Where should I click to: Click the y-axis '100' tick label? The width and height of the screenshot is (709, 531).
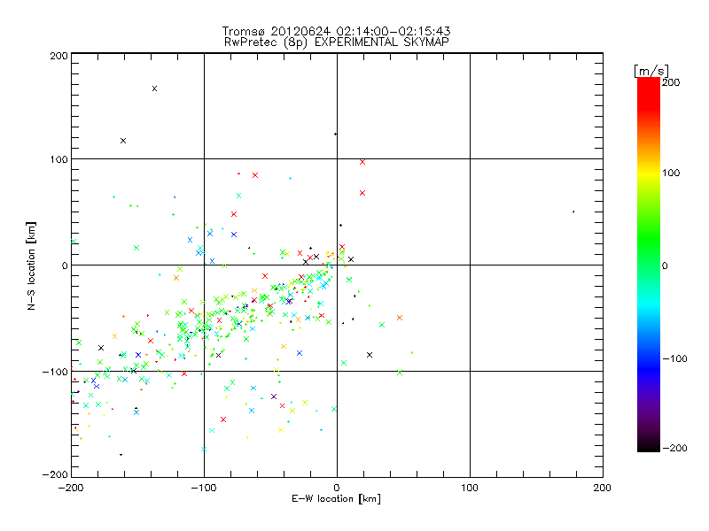pos(58,159)
